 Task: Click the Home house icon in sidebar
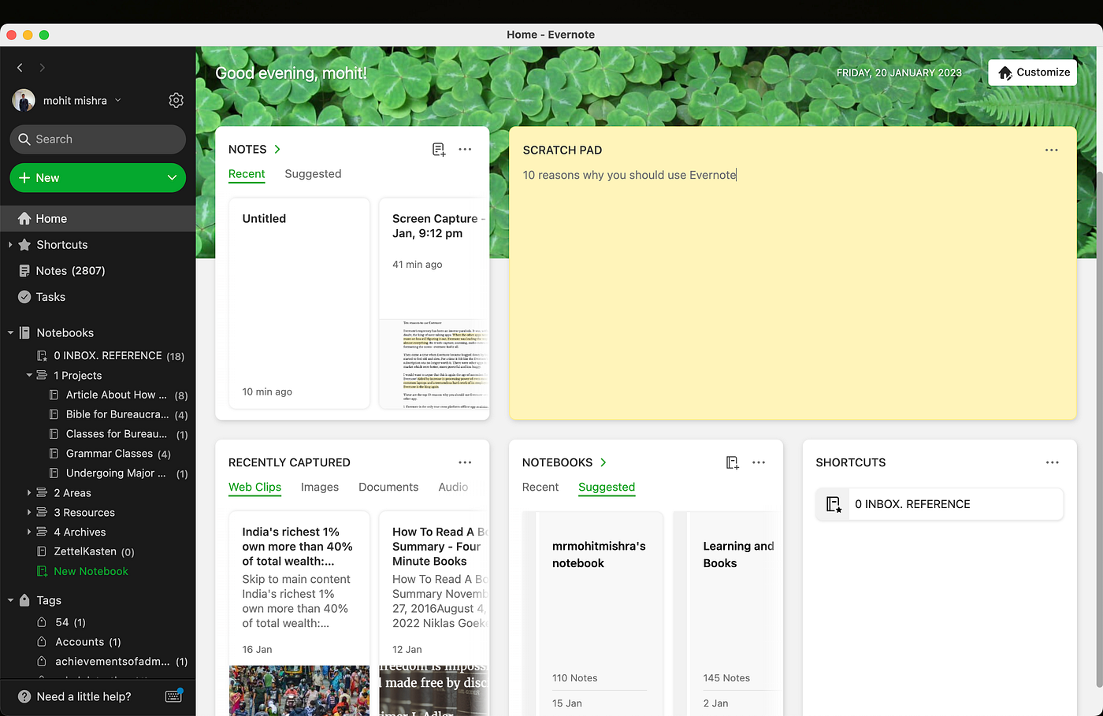pyautogui.click(x=24, y=218)
